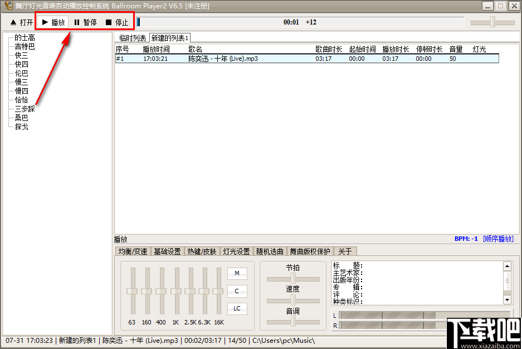The image size is (522, 349).
Task: Switch to the 临时列表 tab
Action: click(133, 38)
